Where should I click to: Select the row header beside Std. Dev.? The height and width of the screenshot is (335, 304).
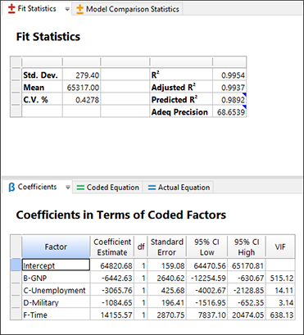[x=16, y=75]
